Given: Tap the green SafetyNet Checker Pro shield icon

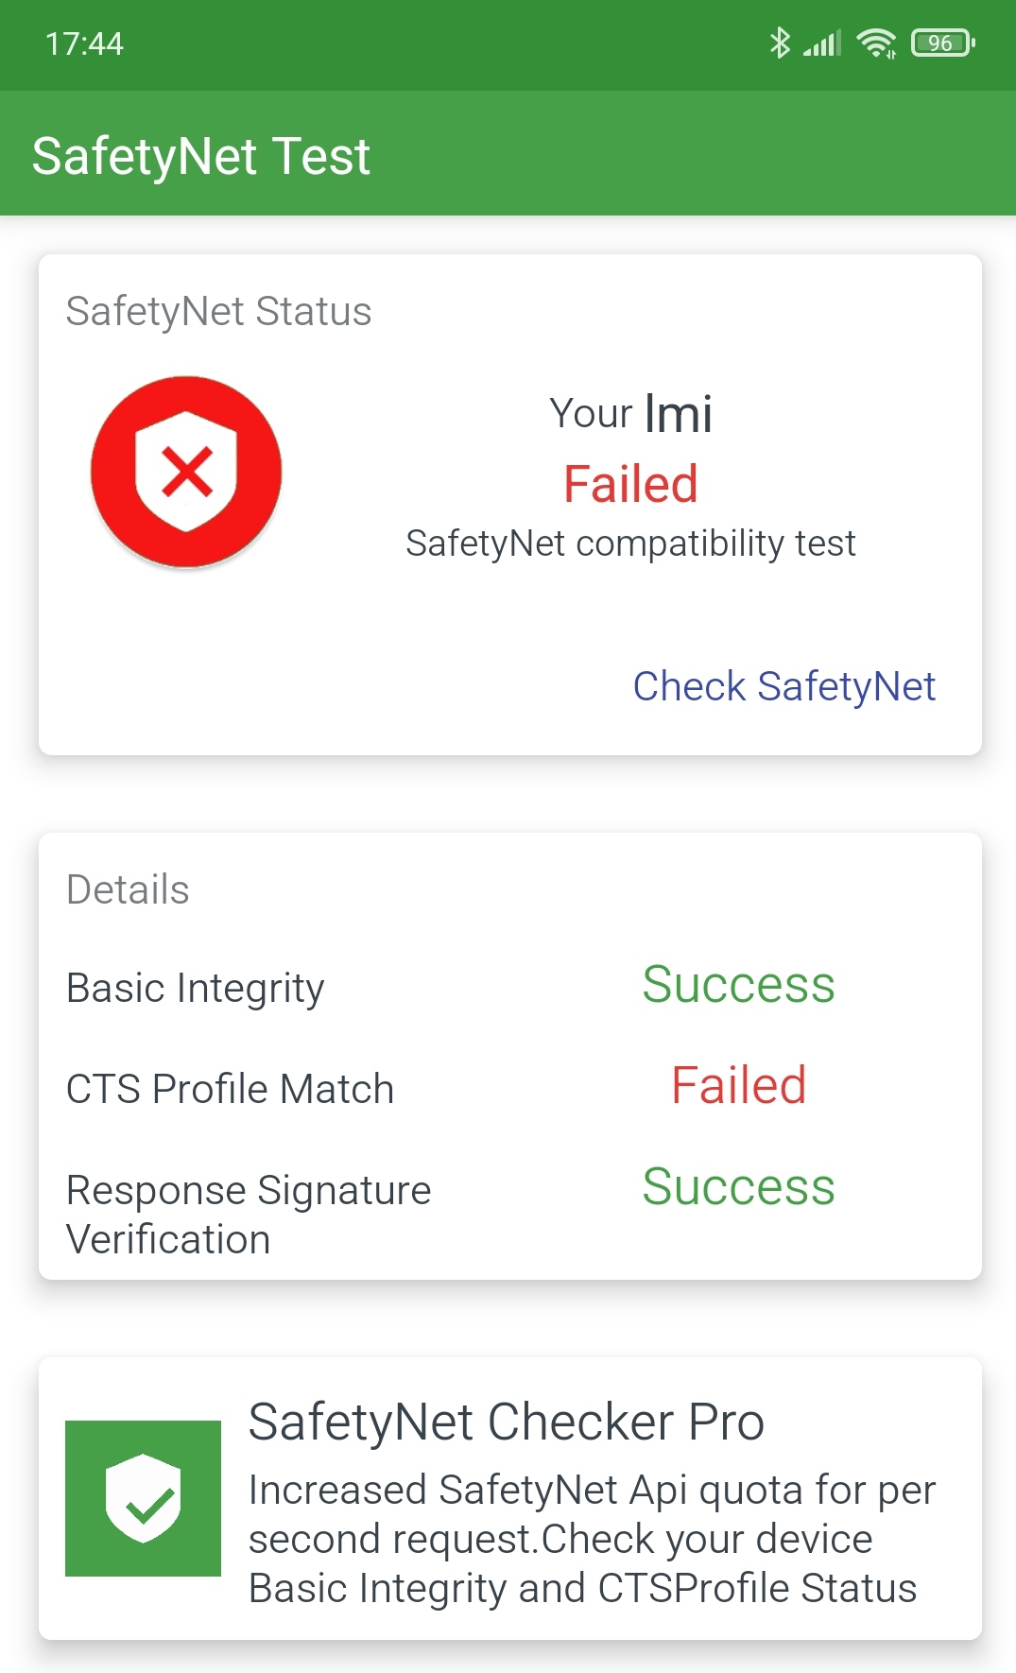Looking at the screenshot, I should coord(143,1498).
